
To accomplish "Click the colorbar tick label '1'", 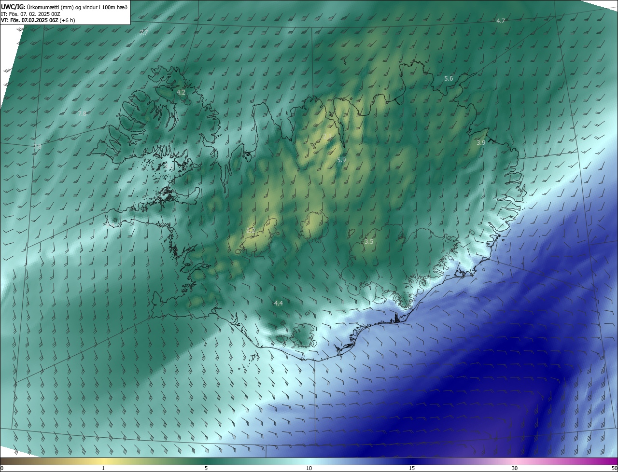I will click(103, 468).
